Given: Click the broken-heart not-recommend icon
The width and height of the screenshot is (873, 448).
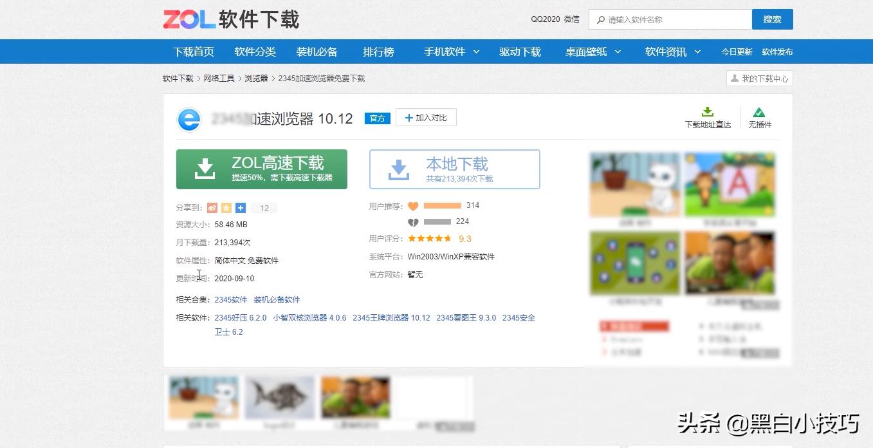Looking at the screenshot, I should point(414,221).
